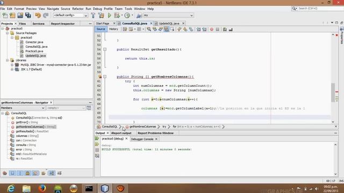Switch to History view button
This screenshot has width=344, height=193.
[x=113, y=29]
